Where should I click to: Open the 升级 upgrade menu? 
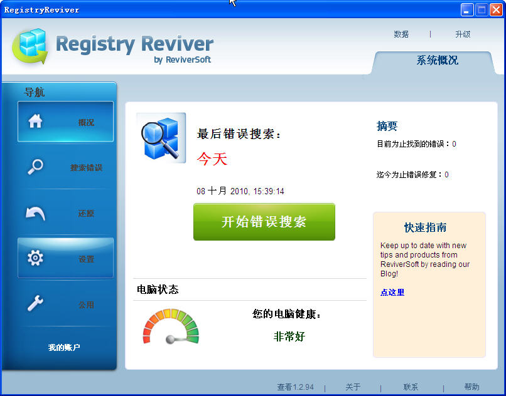463,34
